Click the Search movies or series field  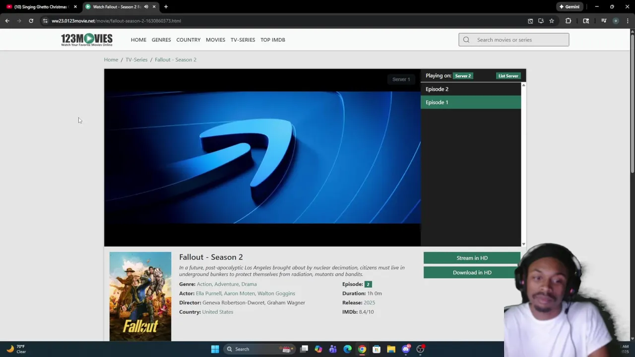[x=514, y=40]
